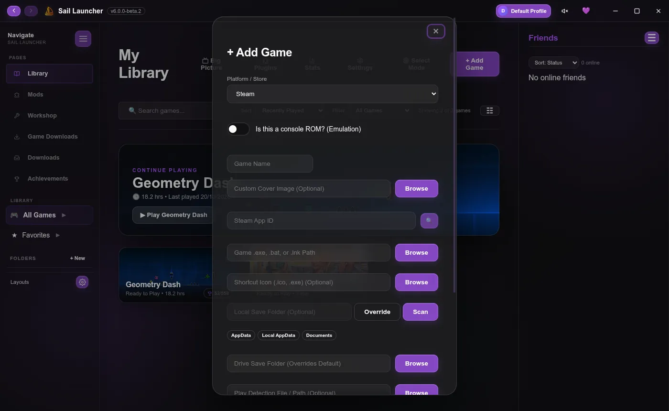Click the Override save folder button

pos(377,312)
